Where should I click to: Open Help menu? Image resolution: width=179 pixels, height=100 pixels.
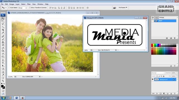pyautogui.click(x=47, y=4)
